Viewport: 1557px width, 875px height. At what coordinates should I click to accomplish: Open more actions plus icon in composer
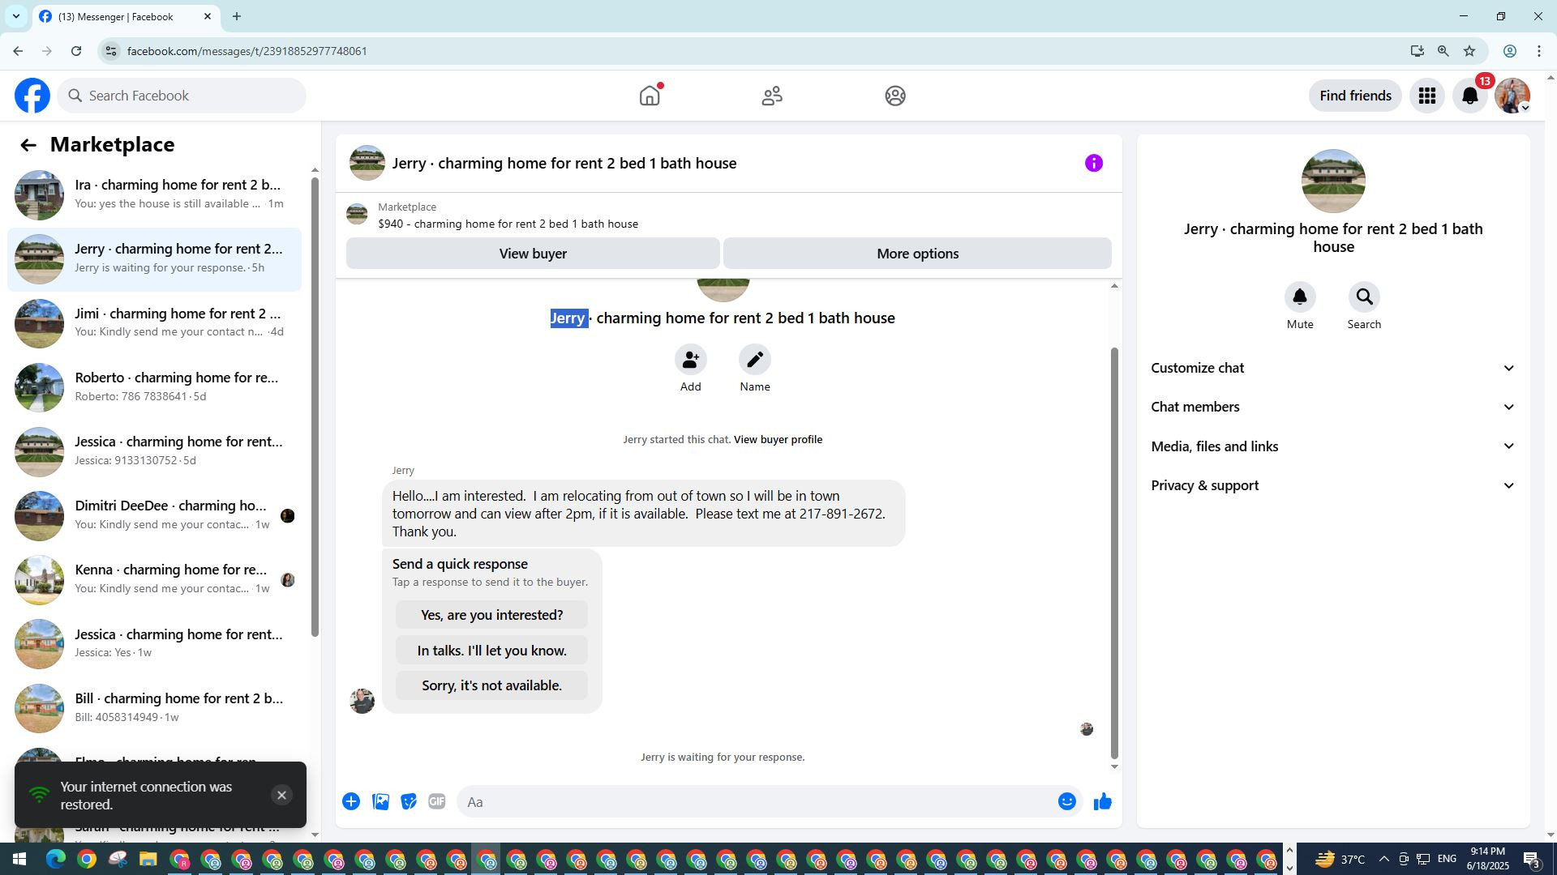(351, 802)
